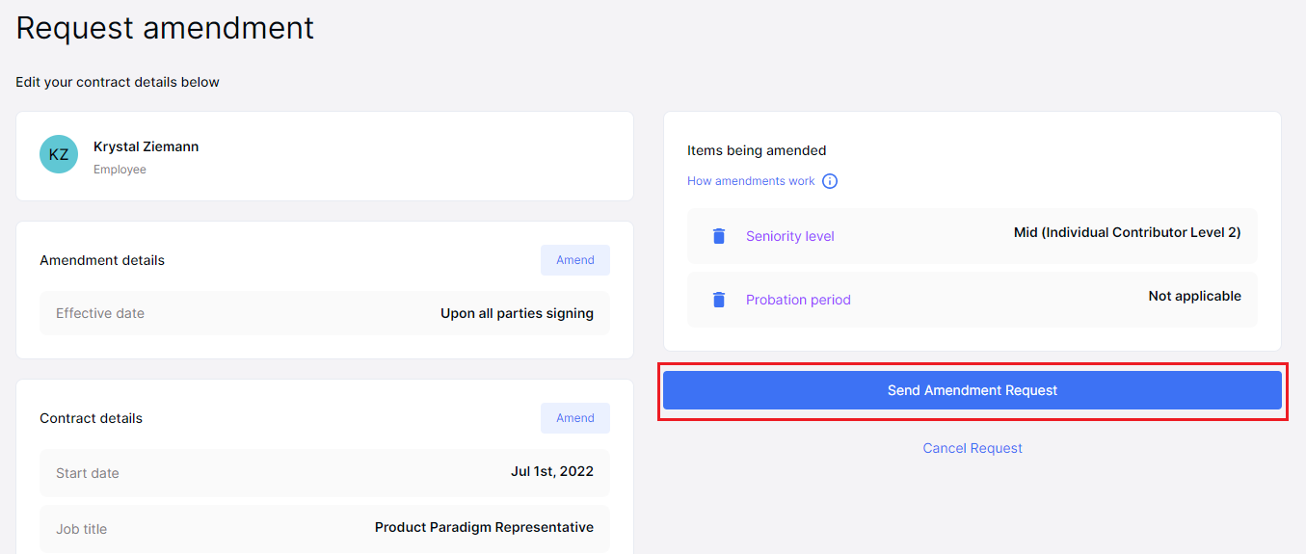Open the How amendments work link
The width and height of the screenshot is (1306, 554).
751,181
